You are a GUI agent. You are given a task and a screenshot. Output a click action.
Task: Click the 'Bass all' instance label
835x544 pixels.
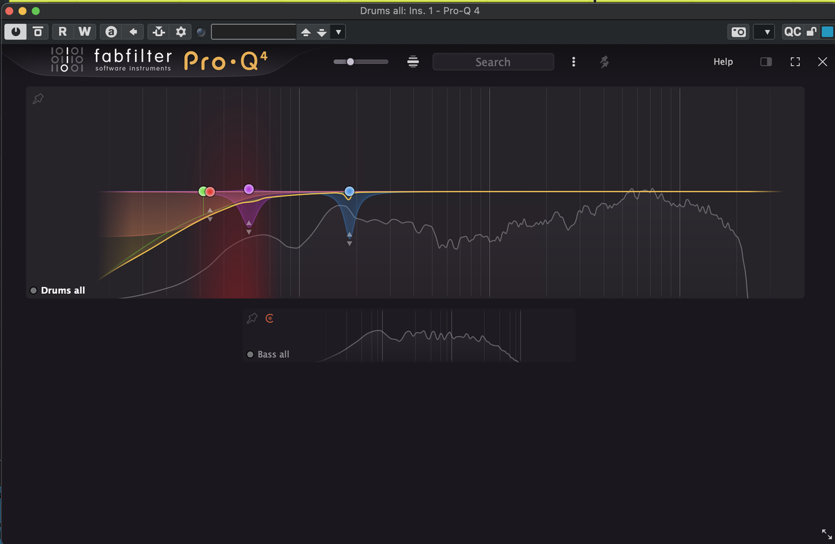pos(273,354)
